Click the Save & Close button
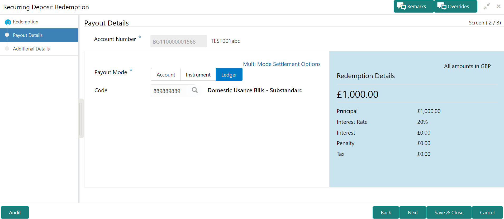Viewport: 504px width, 219px height. click(x=449, y=212)
